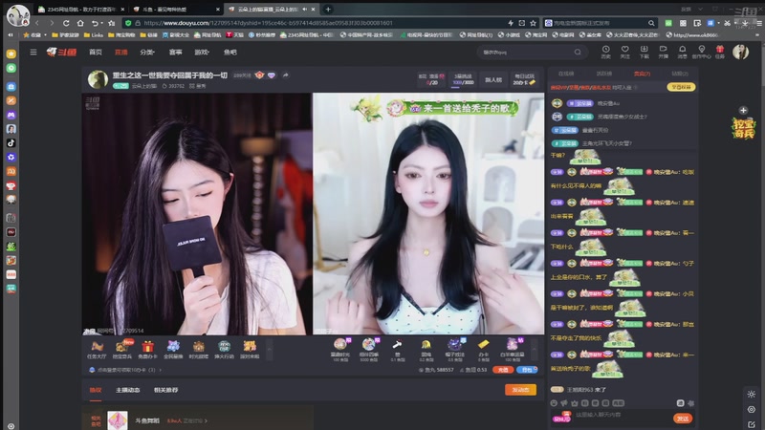Image resolution: width=765 pixels, height=430 pixels.
Task: Open the start-streaming camera icon
Action: click(x=663, y=52)
